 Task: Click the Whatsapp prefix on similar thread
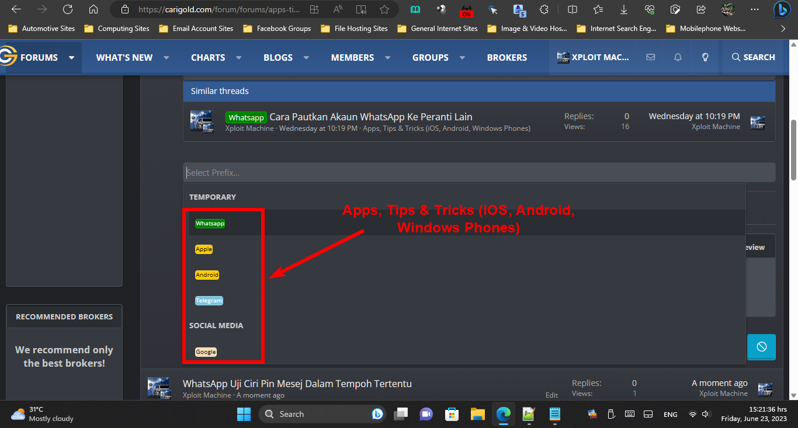[246, 117]
